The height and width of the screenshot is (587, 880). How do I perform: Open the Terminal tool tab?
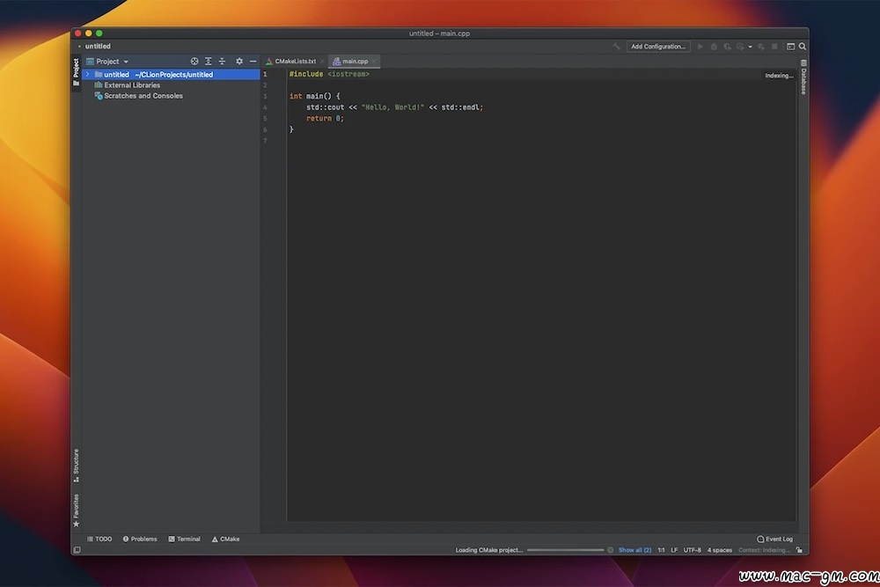point(184,539)
